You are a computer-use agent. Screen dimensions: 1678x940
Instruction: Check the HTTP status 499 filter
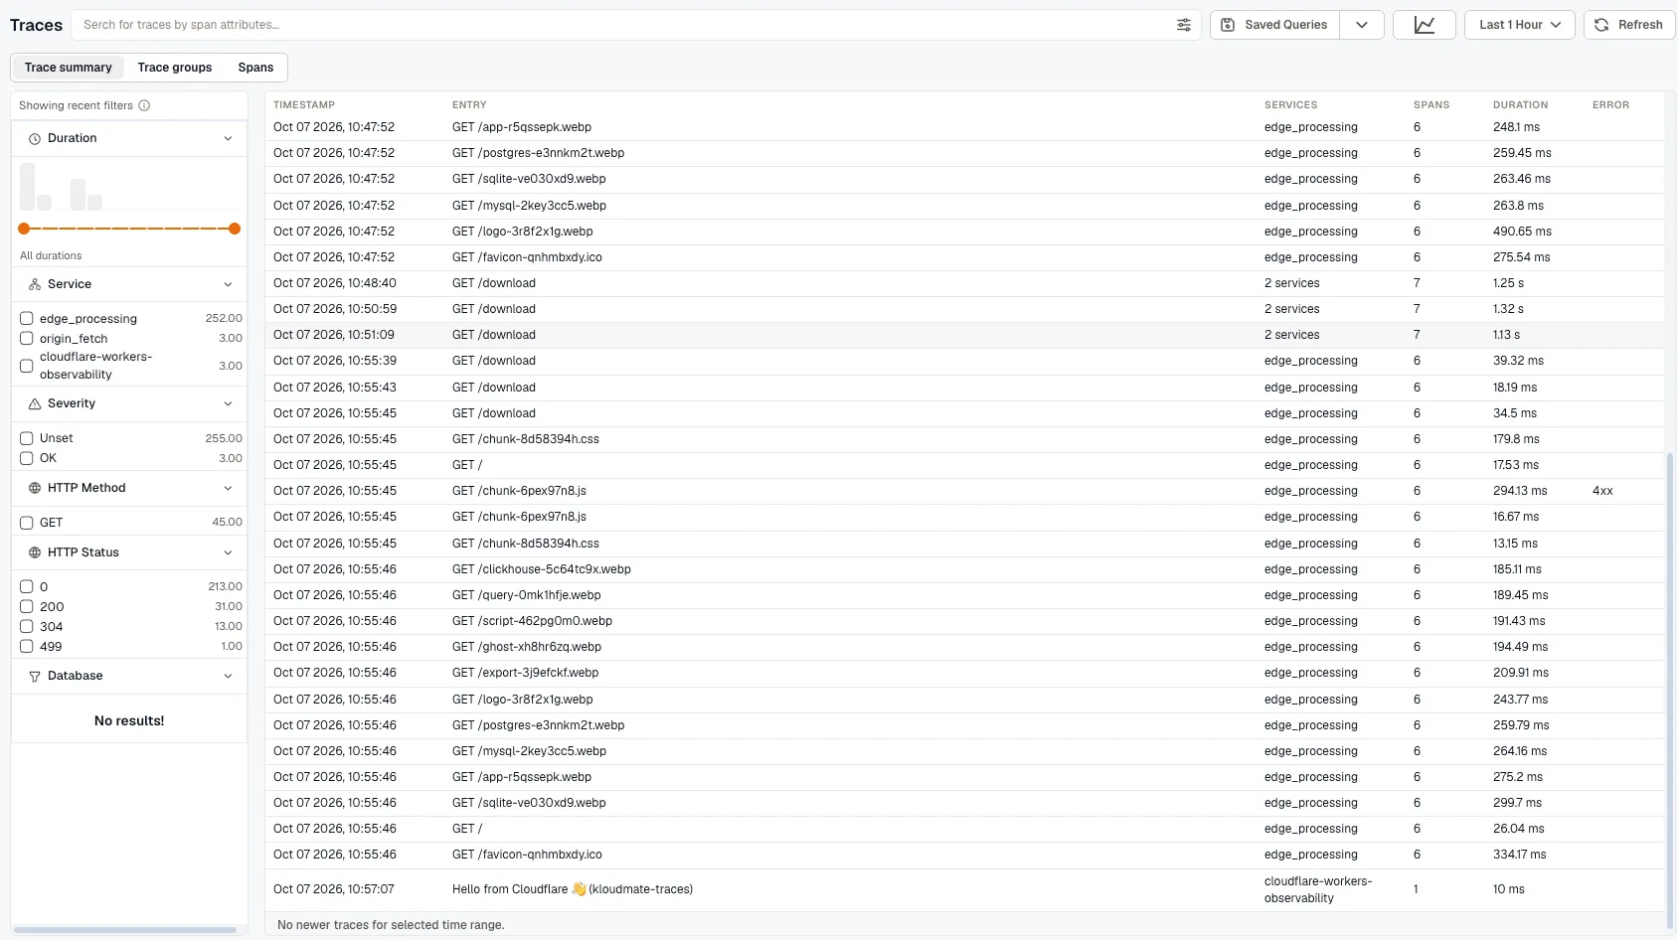tap(27, 646)
